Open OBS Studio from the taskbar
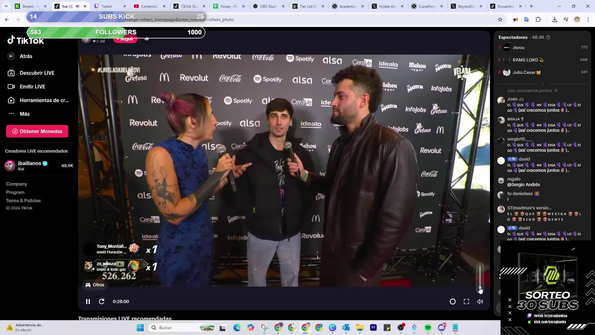 (401, 328)
